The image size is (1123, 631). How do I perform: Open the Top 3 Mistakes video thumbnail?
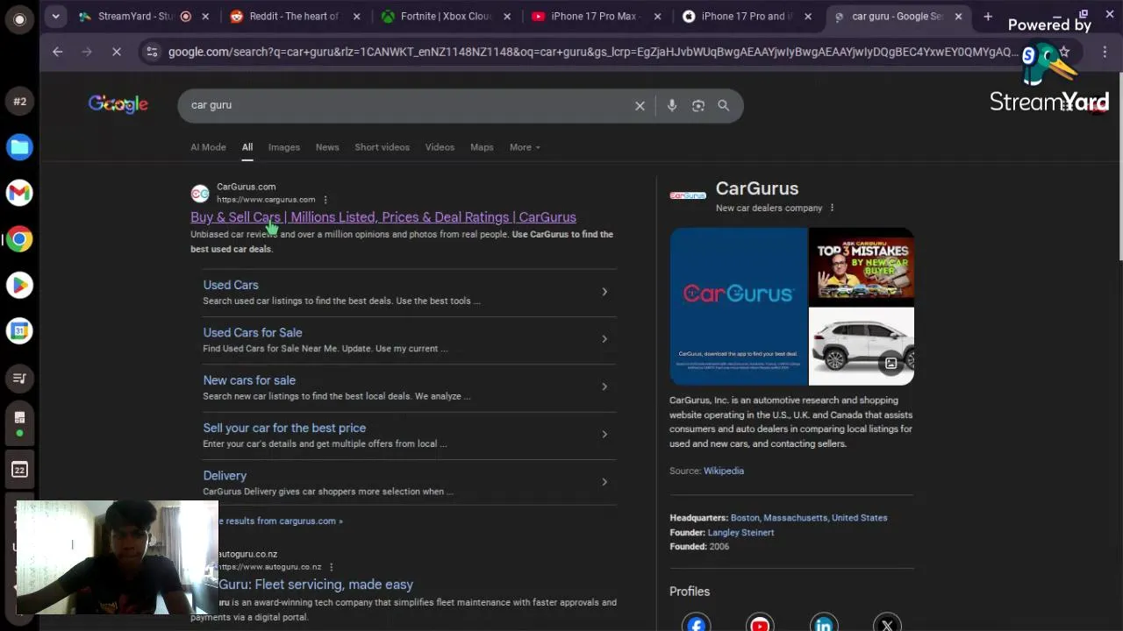pos(862,266)
